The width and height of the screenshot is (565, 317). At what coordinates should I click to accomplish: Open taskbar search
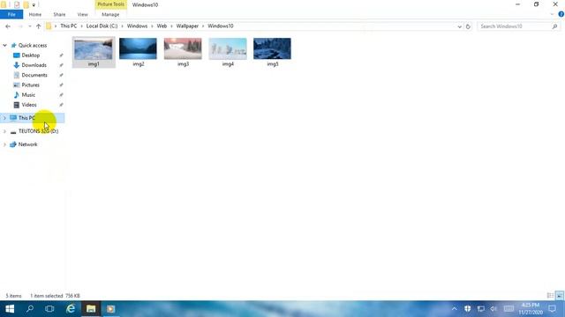[x=30, y=309]
